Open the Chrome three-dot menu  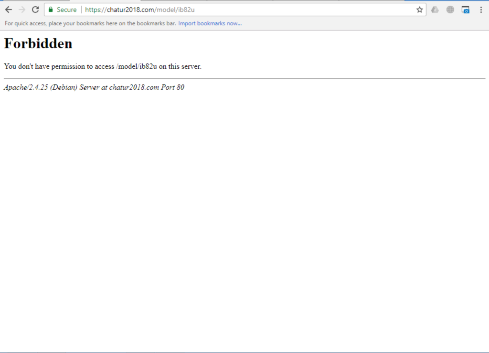pyautogui.click(x=481, y=10)
